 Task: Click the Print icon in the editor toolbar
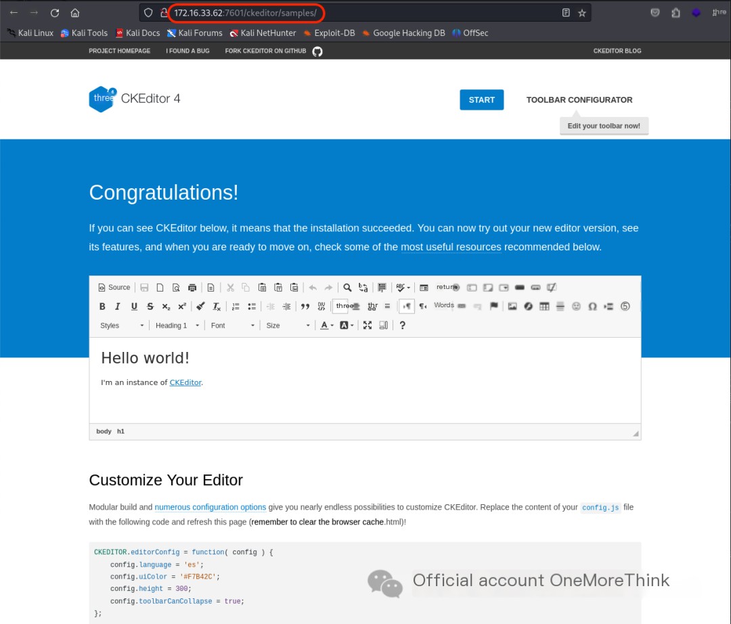[192, 288]
